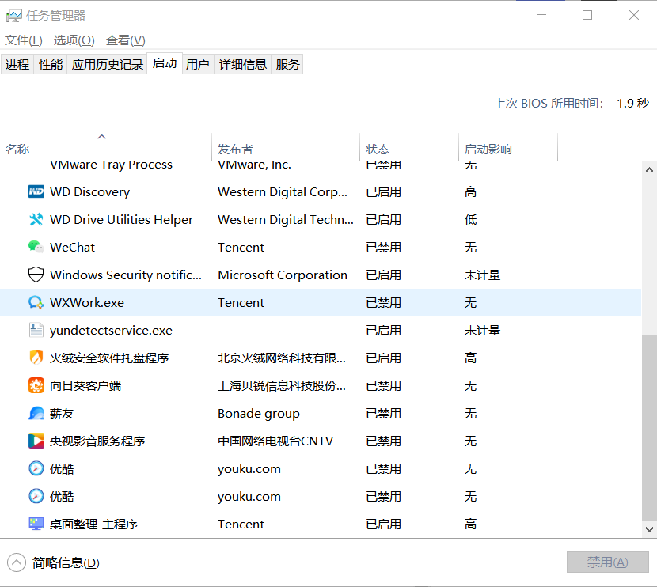The width and height of the screenshot is (657, 587).
Task: Click the scrollbar down arrow
Action: [x=649, y=529]
